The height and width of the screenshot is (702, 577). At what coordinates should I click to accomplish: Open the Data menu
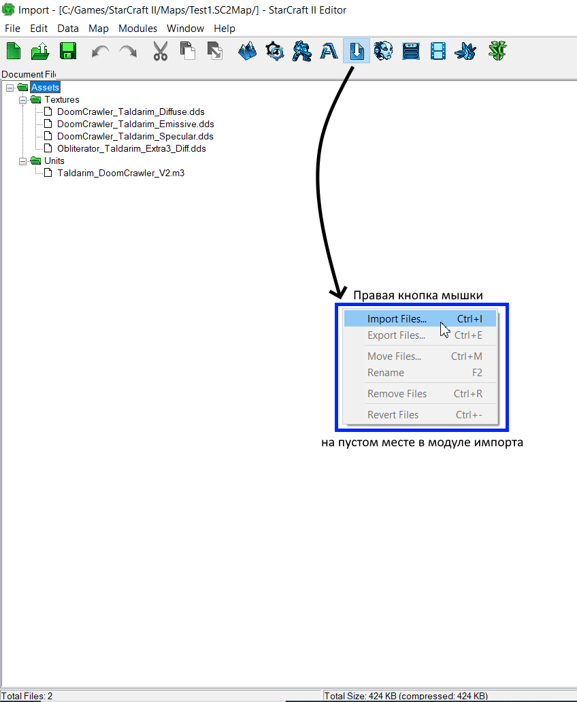click(x=68, y=28)
